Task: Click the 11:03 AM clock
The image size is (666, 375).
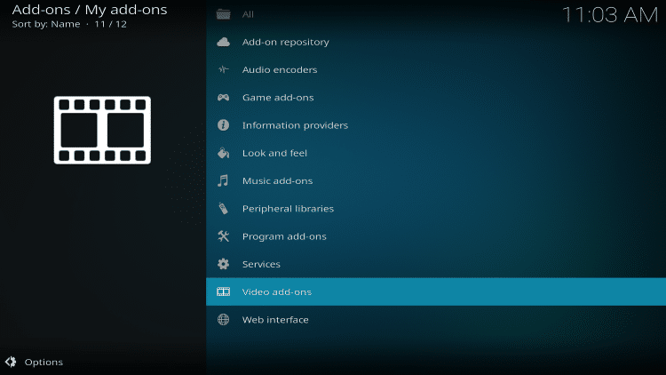Action: 609,14
